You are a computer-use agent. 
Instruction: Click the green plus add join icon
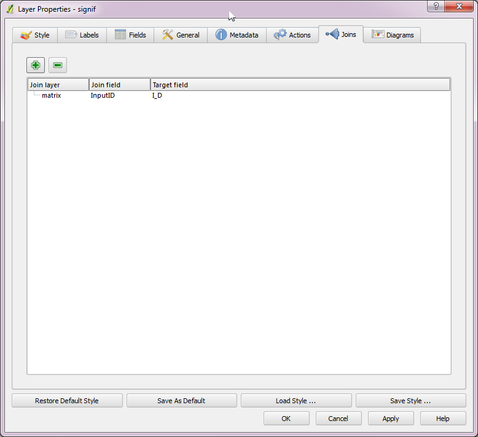36,65
